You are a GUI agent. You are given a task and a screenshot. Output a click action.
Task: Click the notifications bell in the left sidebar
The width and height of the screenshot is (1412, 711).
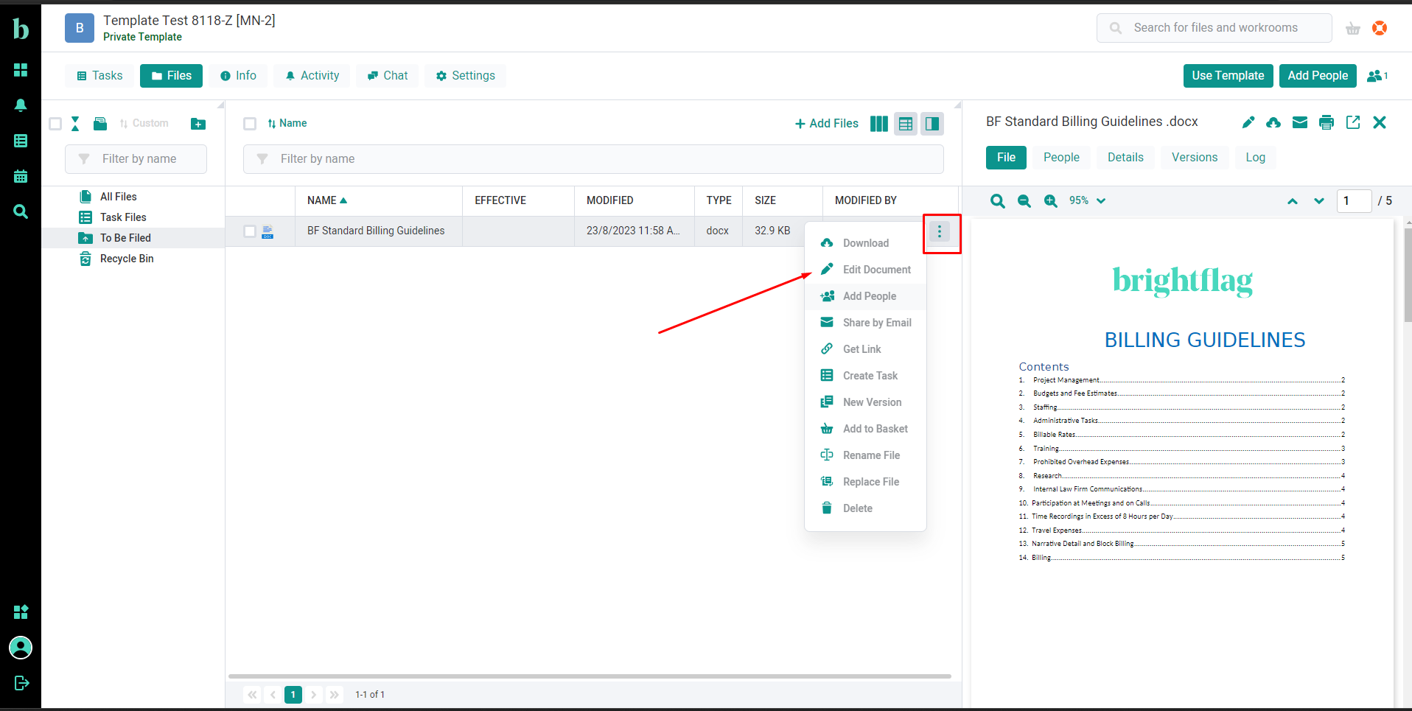[x=21, y=105]
